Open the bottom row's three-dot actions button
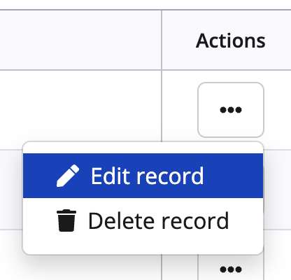 [x=231, y=269]
